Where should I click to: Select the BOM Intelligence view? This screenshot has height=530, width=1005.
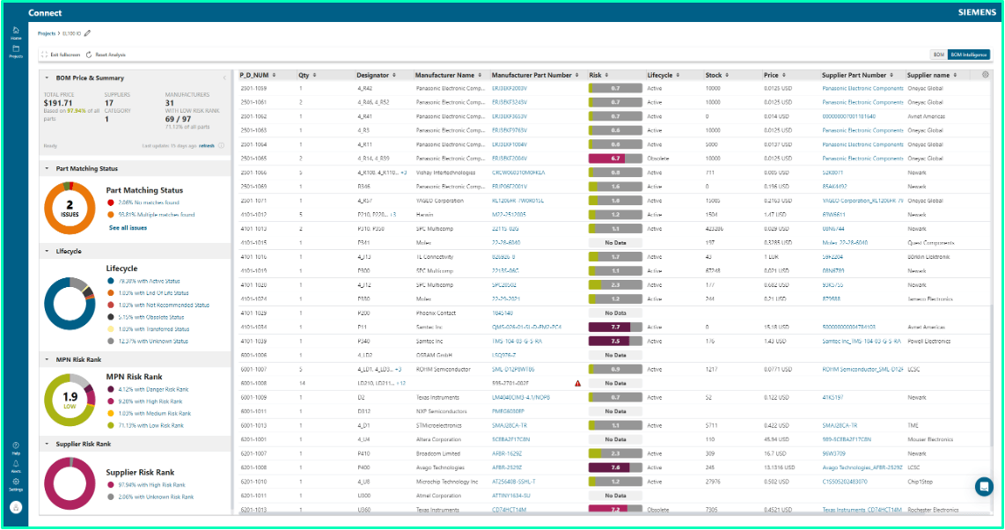click(968, 55)
